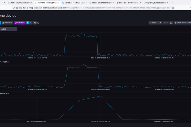Click the '(Clone)' cell title text

coord(8,62)
